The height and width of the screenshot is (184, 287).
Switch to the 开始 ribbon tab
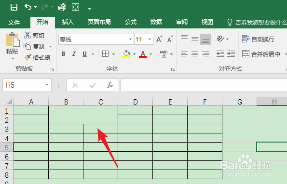42,22
